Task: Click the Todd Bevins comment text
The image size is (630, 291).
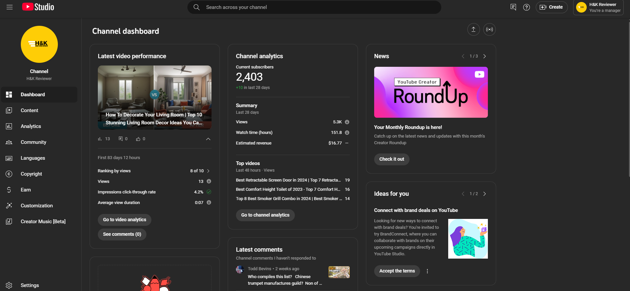Action: (x=285, y=280)
